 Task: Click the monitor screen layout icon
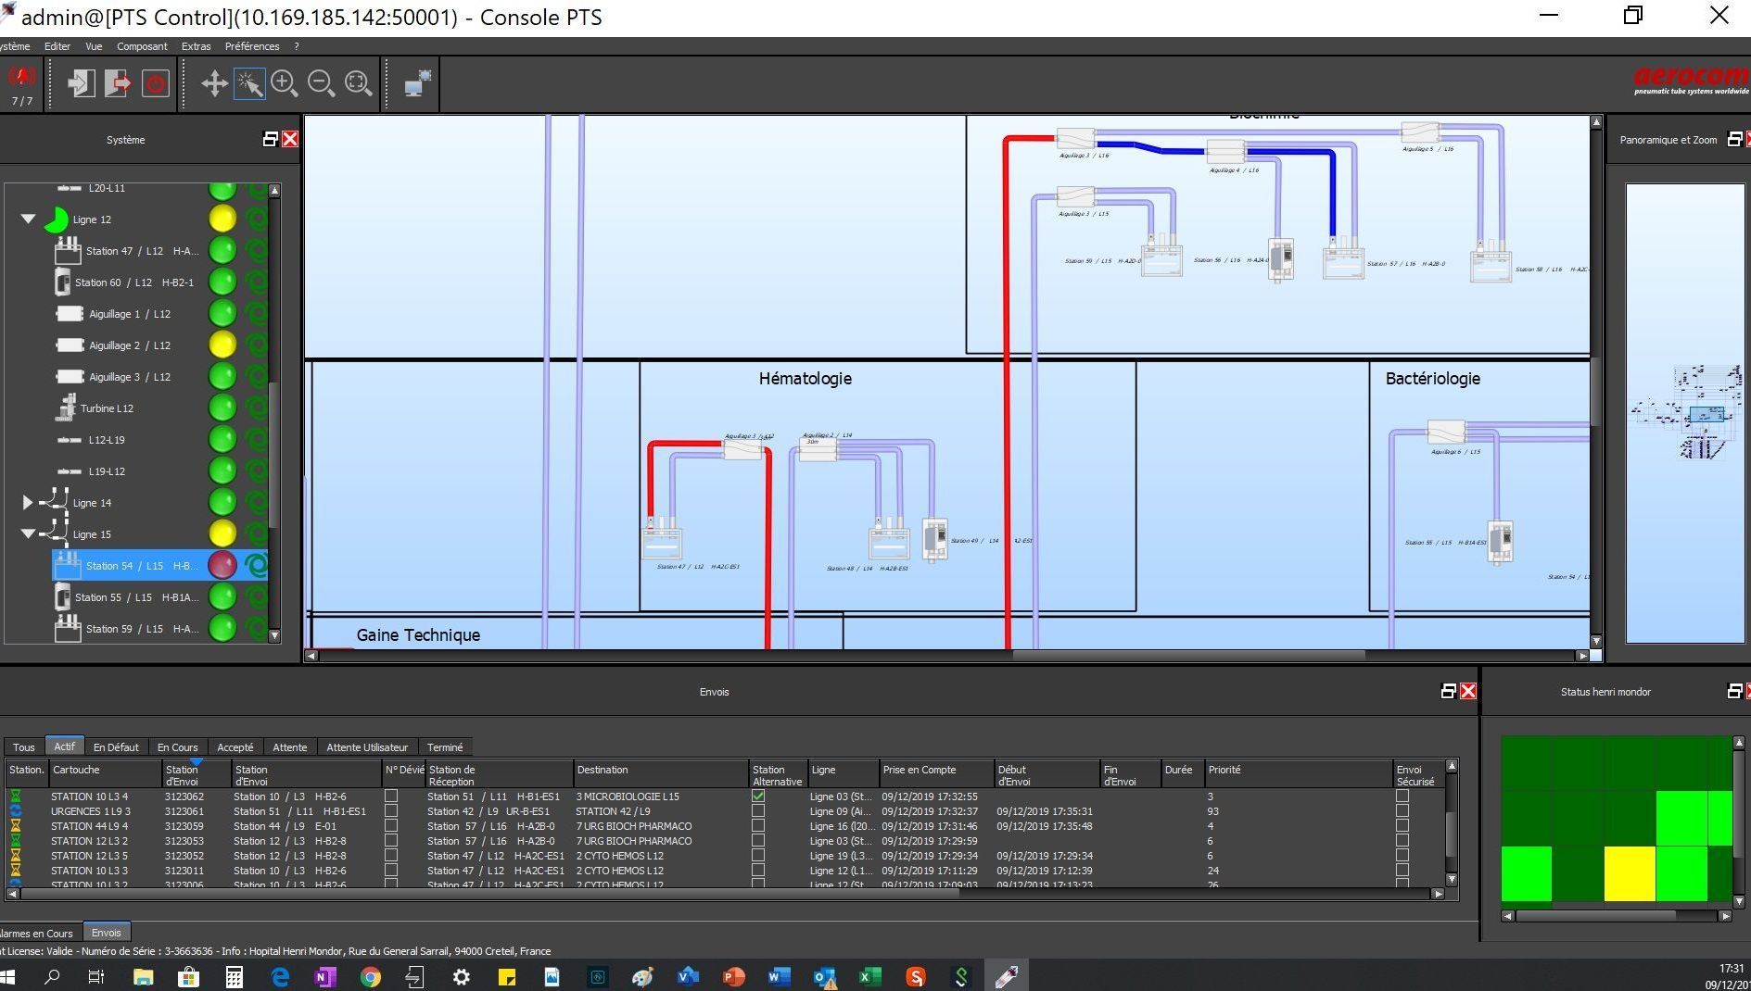(x=417, y=83)
